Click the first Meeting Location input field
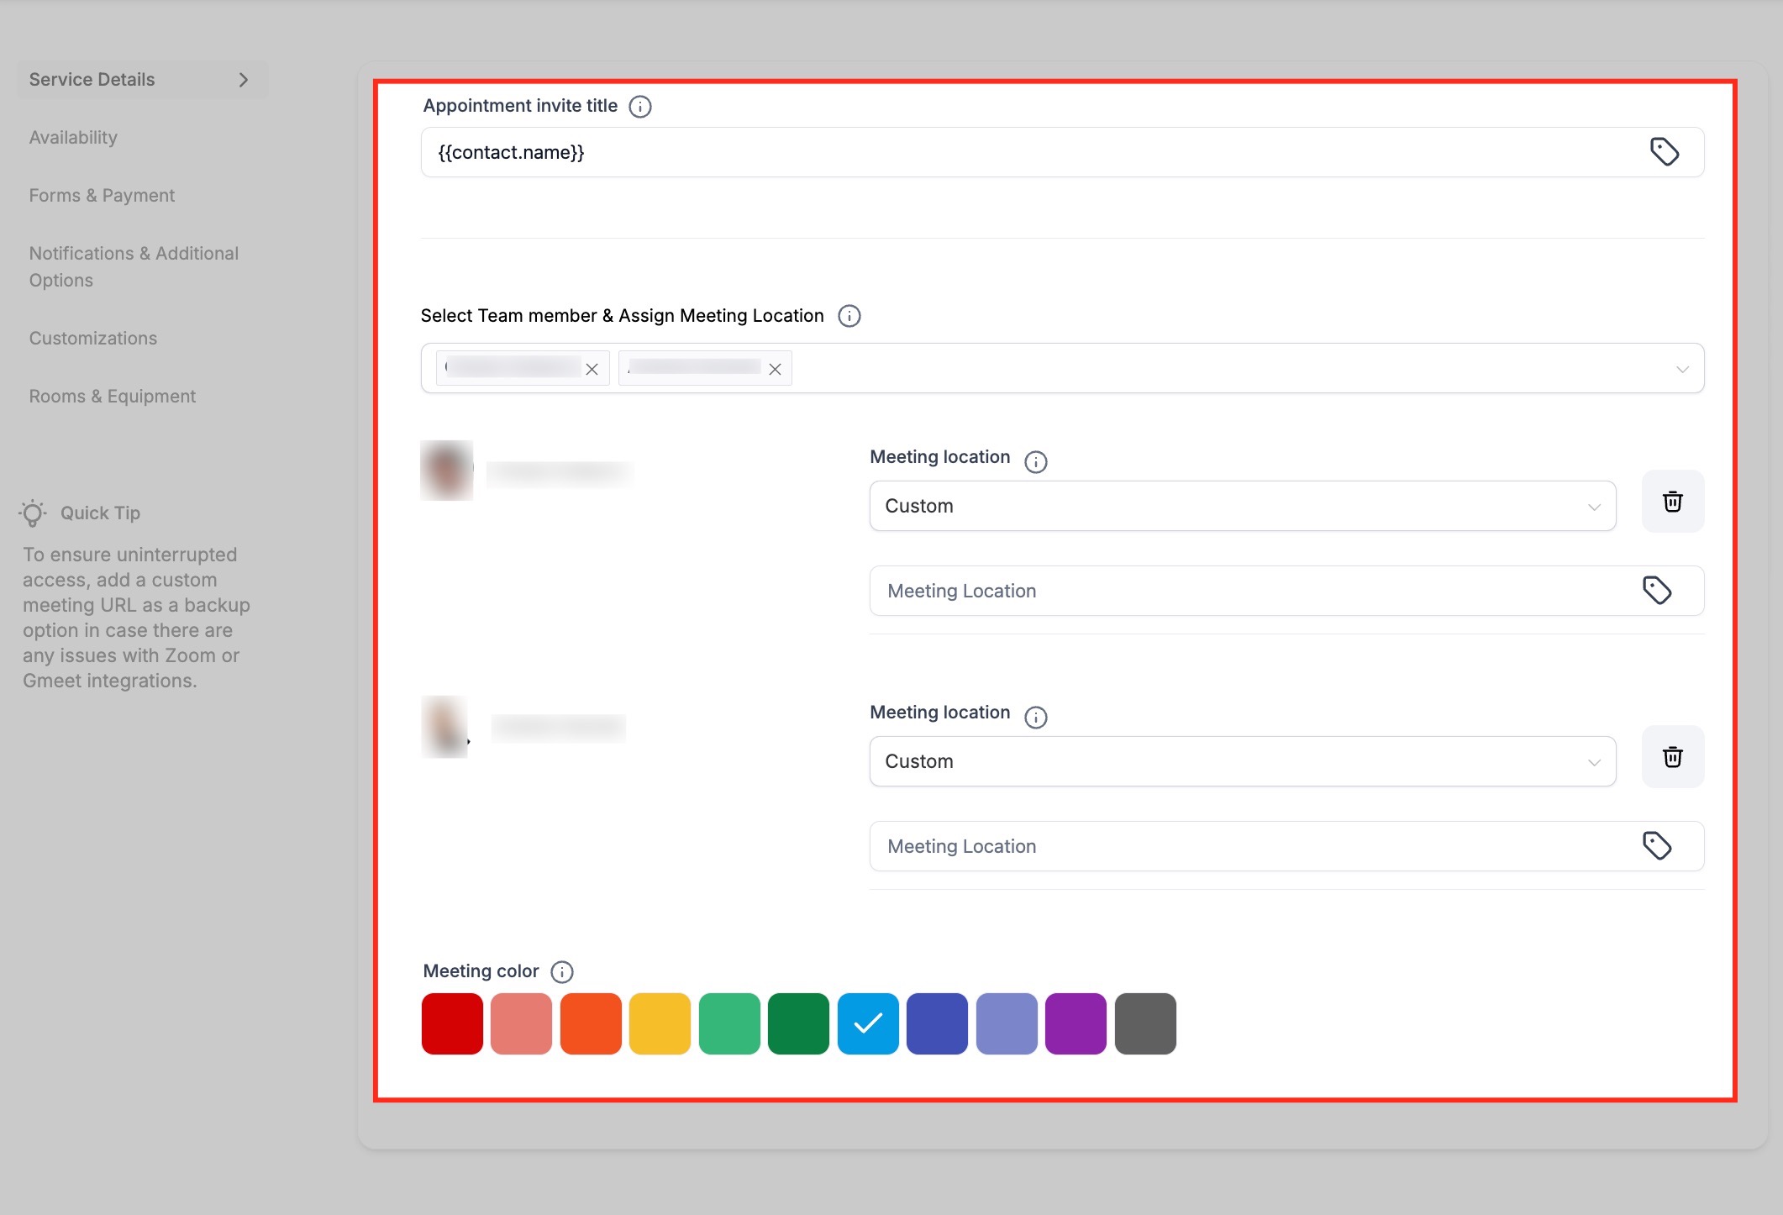1783x1215 pixels. tap(1244, 591)
